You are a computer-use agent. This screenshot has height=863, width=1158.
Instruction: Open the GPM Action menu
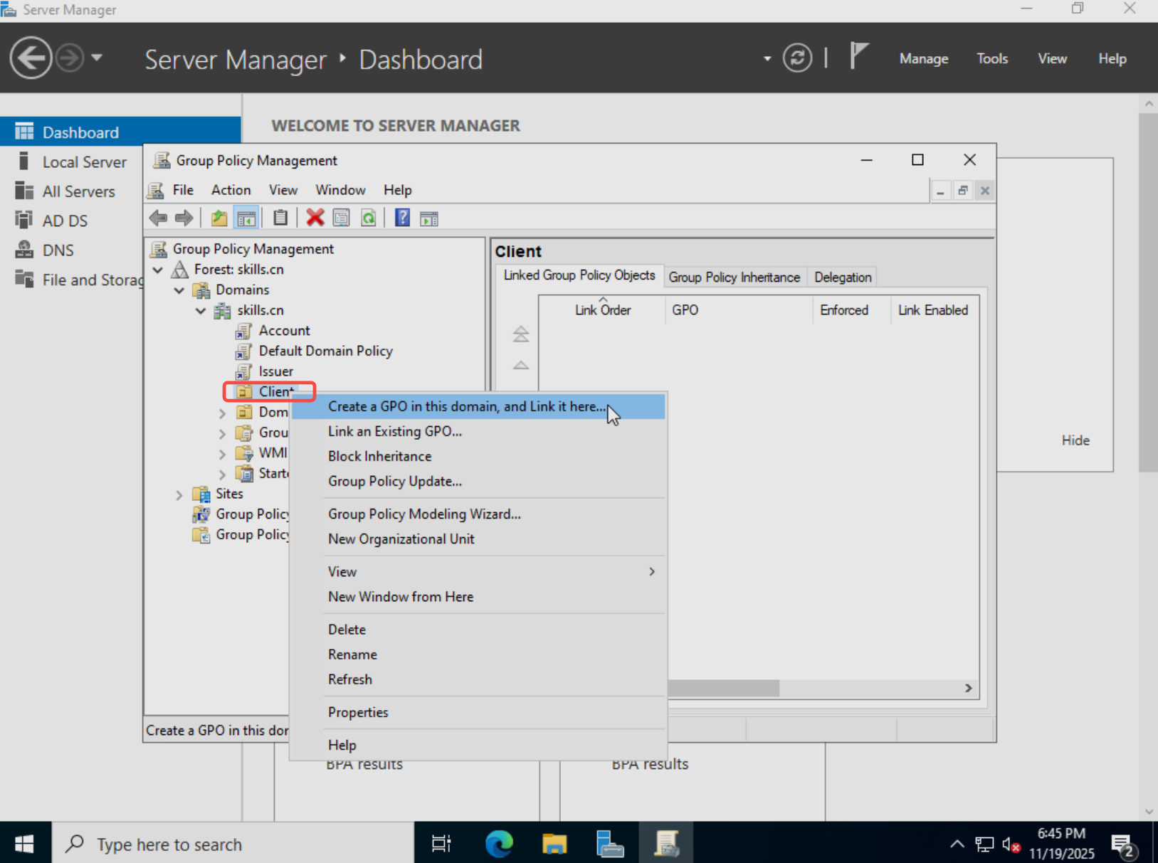231,190
